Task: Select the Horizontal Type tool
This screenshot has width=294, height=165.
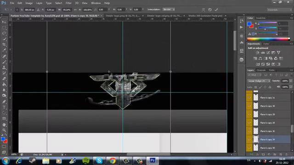Action: (x=4, y=107)
